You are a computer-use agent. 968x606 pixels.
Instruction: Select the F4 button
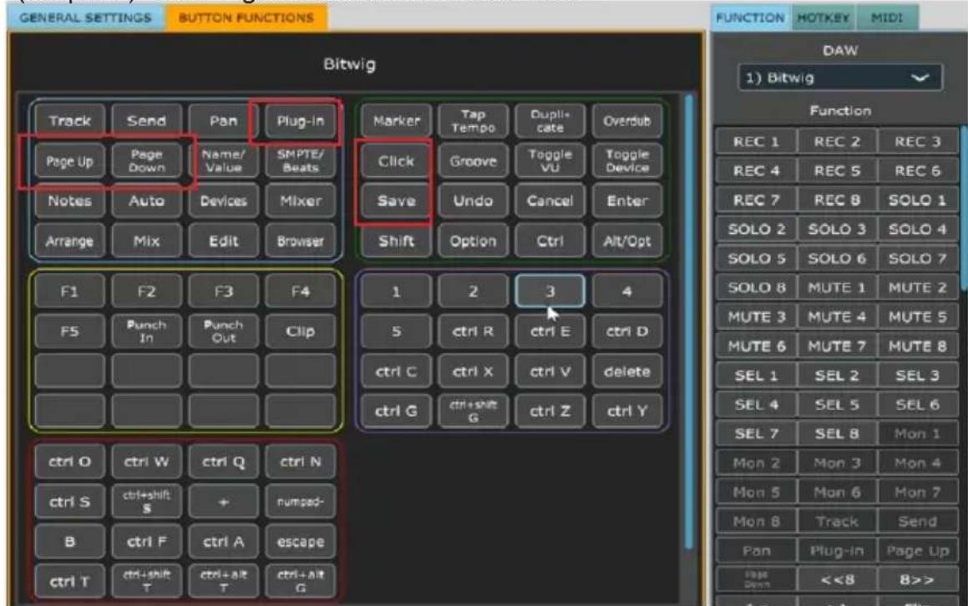pyautogui.click(x=300, y=291)
